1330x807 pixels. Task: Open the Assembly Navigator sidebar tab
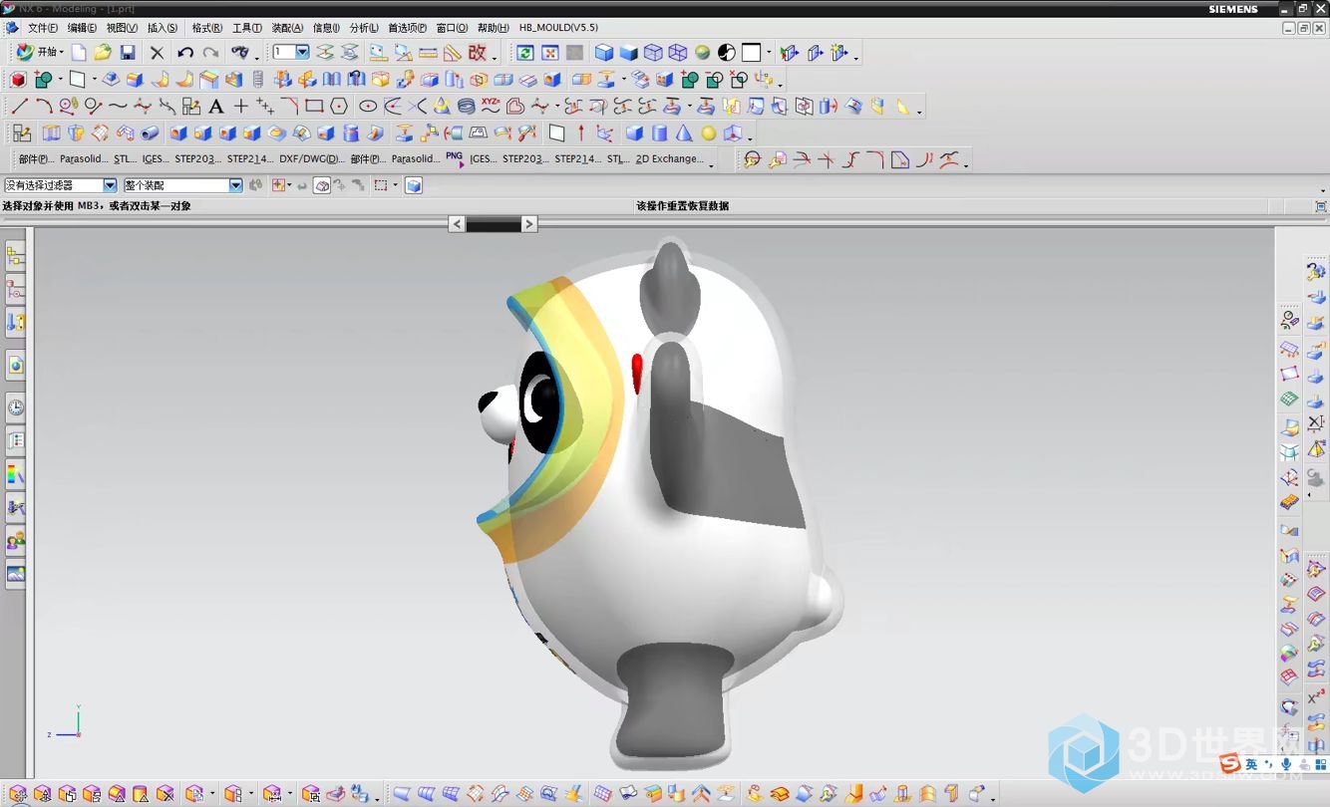click(x=15, y=257)
